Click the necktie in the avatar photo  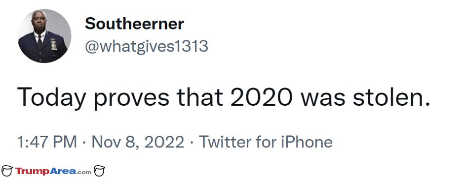tap(39, 38)
